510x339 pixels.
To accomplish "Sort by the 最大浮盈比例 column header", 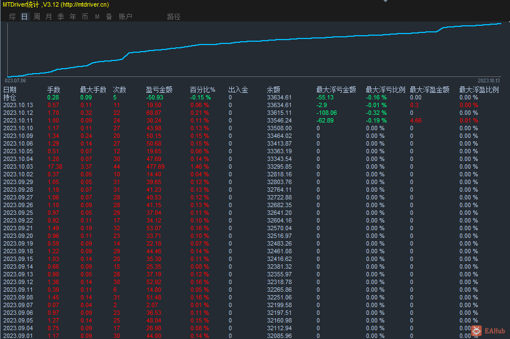I will point(479,90).
